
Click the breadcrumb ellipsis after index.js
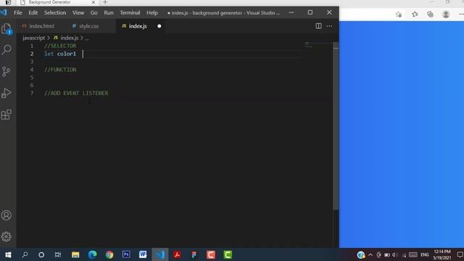[x=87, y=38]
